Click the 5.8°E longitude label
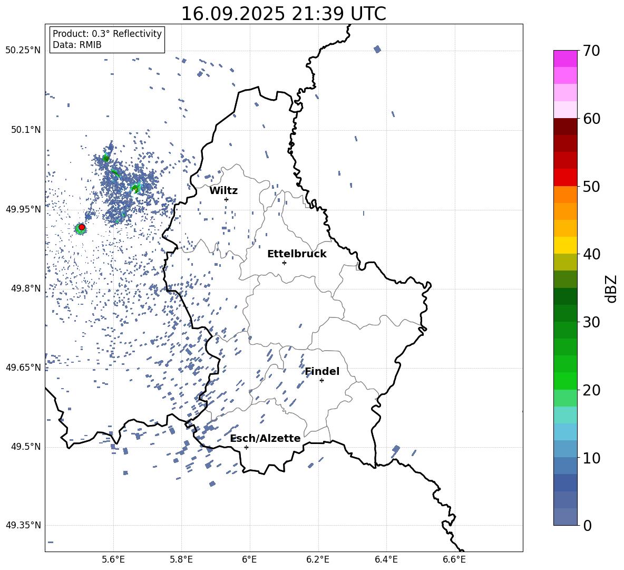Viewport: 624px width, 570px height. [x=181, y=559]
